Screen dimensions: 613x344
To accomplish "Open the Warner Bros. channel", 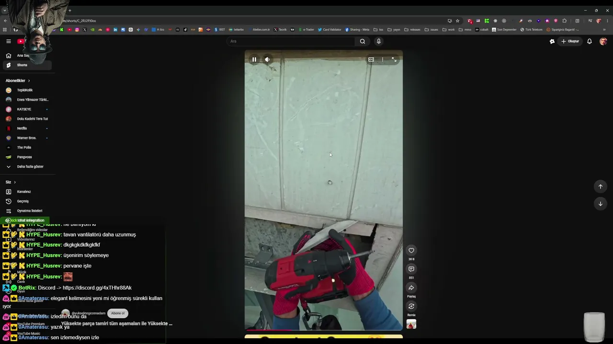I will pyautogui.click(x=26, y=138).
